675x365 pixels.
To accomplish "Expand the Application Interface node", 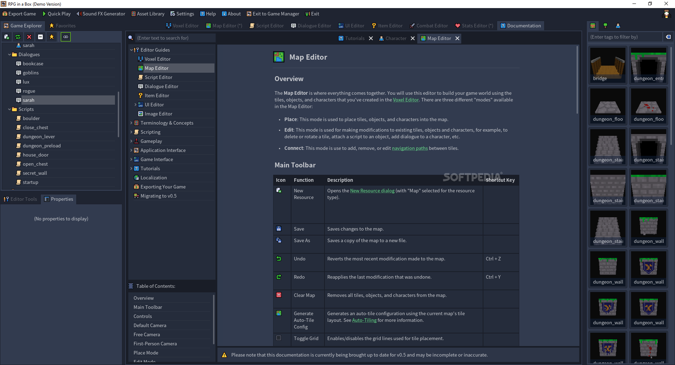I will (131, 150).
